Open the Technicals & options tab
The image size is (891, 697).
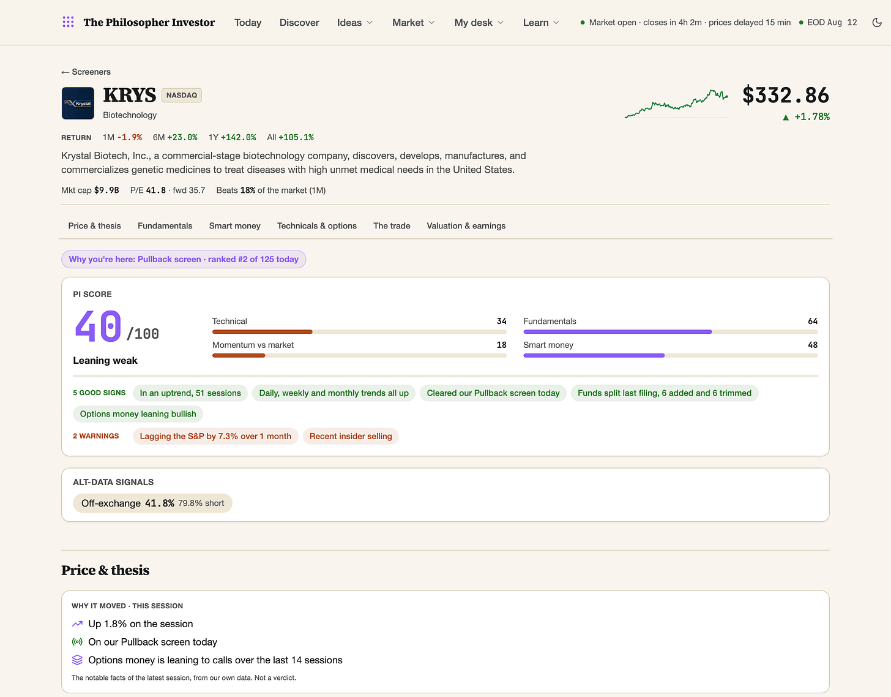317,226
